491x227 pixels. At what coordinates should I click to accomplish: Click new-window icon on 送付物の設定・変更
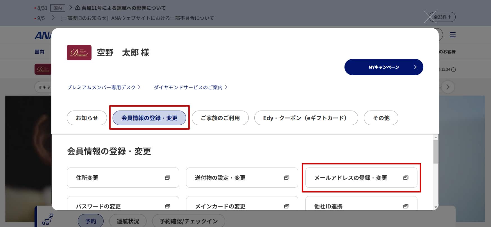click(286, 178)
